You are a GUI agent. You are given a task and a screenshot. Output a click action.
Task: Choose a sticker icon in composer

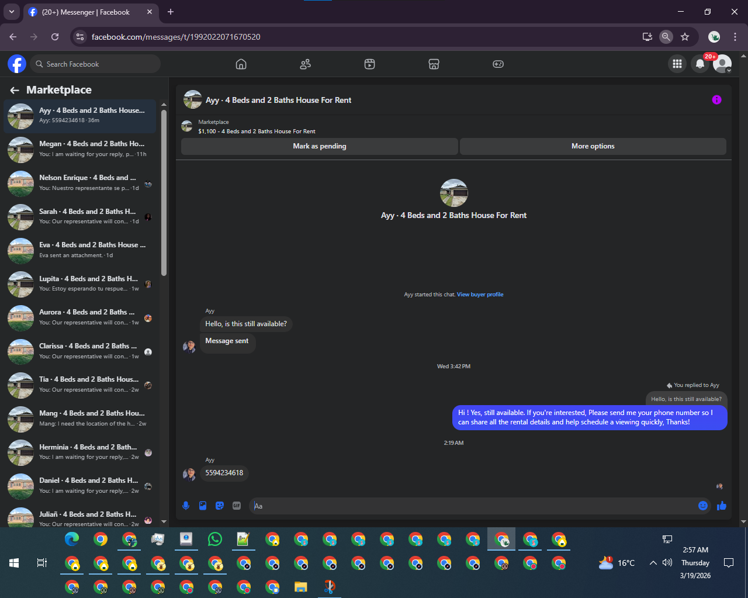(220, 506)
